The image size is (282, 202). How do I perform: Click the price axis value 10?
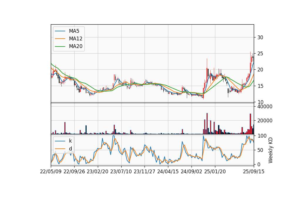[x=260, y=102]
